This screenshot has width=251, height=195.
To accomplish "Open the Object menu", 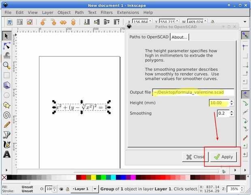I will pyautogui.click(x=64, y=13).
